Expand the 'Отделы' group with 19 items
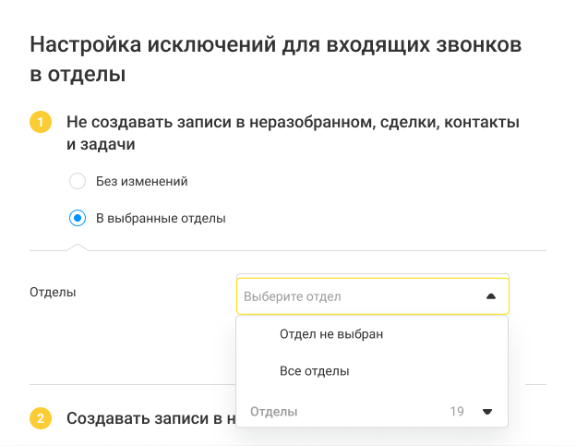Viewport: 576px width, 446px height. click(372, 411)
